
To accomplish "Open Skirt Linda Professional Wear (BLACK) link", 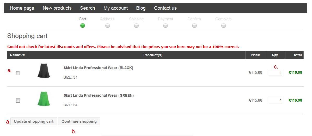I will point(99,68).
